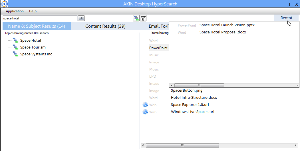Switch to Content Results (39) tab
This screenshot has width=300, height=151.
tap(105, 26)
